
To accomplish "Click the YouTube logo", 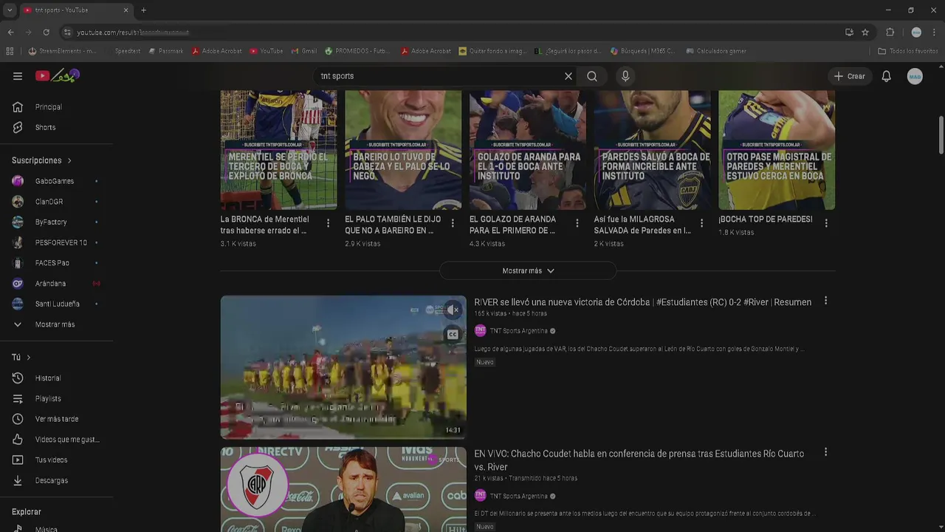I will (x=58, y=75).
